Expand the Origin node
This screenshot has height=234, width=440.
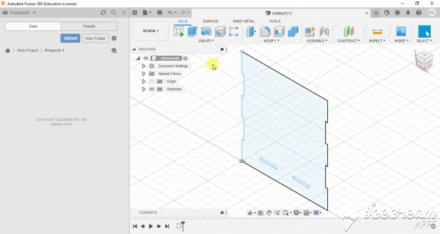coord(144,81)
